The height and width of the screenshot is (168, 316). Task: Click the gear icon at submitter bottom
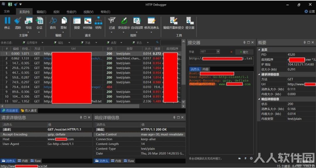(x=251, y=158)
